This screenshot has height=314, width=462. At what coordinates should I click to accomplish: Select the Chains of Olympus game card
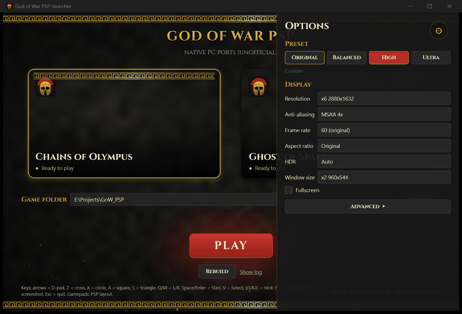pyautogui.click(x=124, y=123)
